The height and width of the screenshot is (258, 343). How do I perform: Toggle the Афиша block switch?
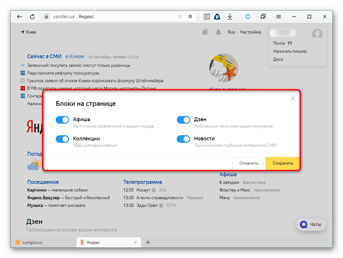62,120
